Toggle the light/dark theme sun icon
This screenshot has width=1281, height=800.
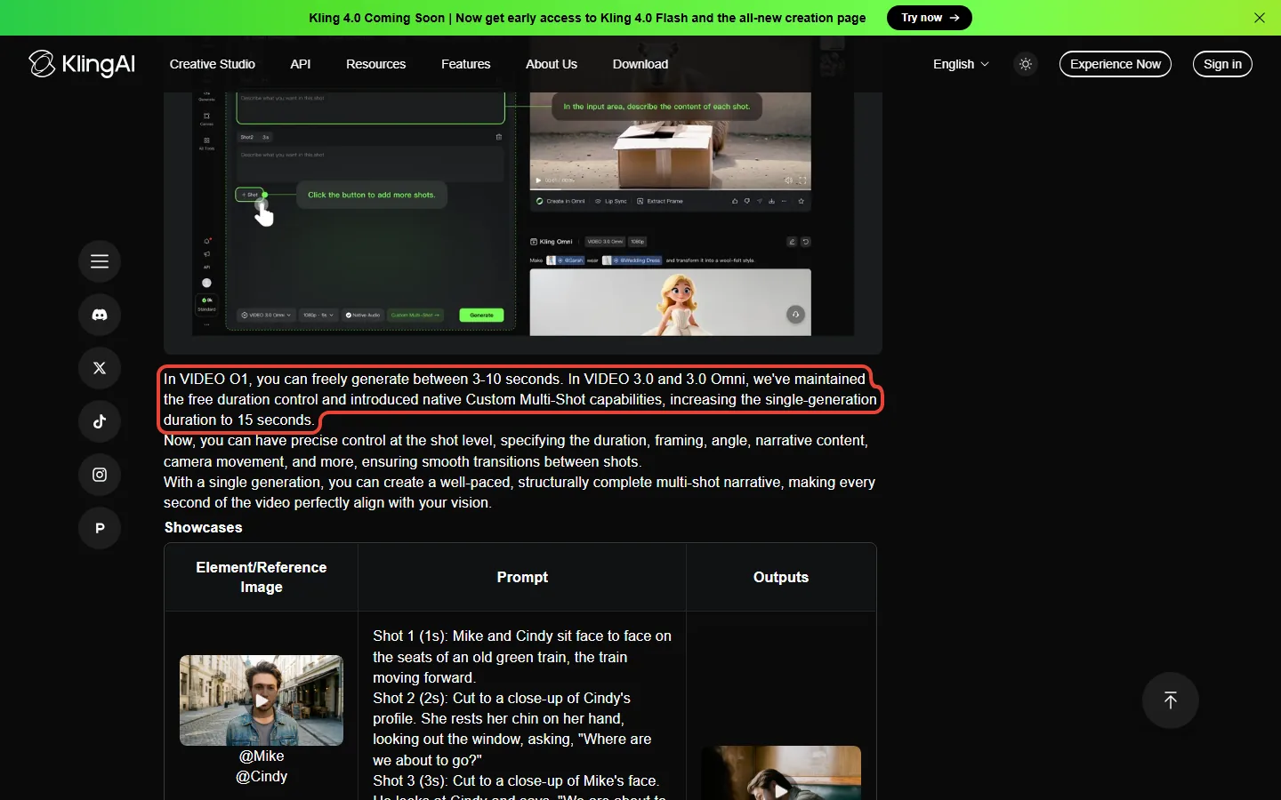pyautogui.click(x=1026, y=64)
